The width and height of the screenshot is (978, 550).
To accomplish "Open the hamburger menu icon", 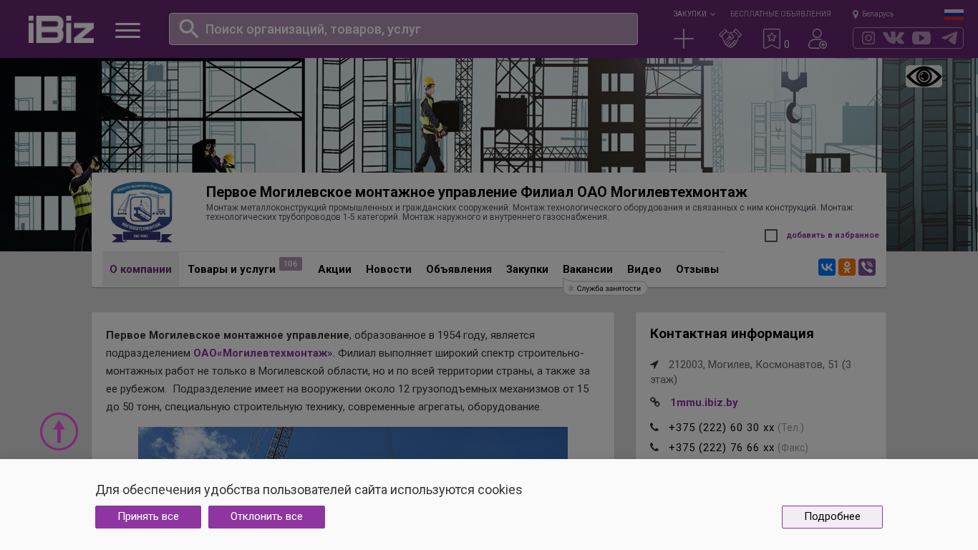I will tap(127, 30).
